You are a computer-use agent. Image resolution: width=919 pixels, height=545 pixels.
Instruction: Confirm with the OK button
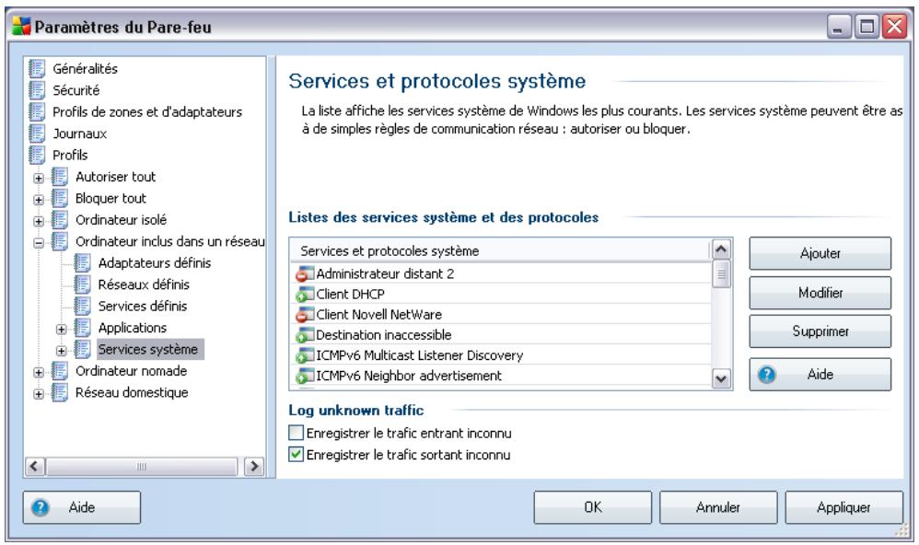point(592,507)
